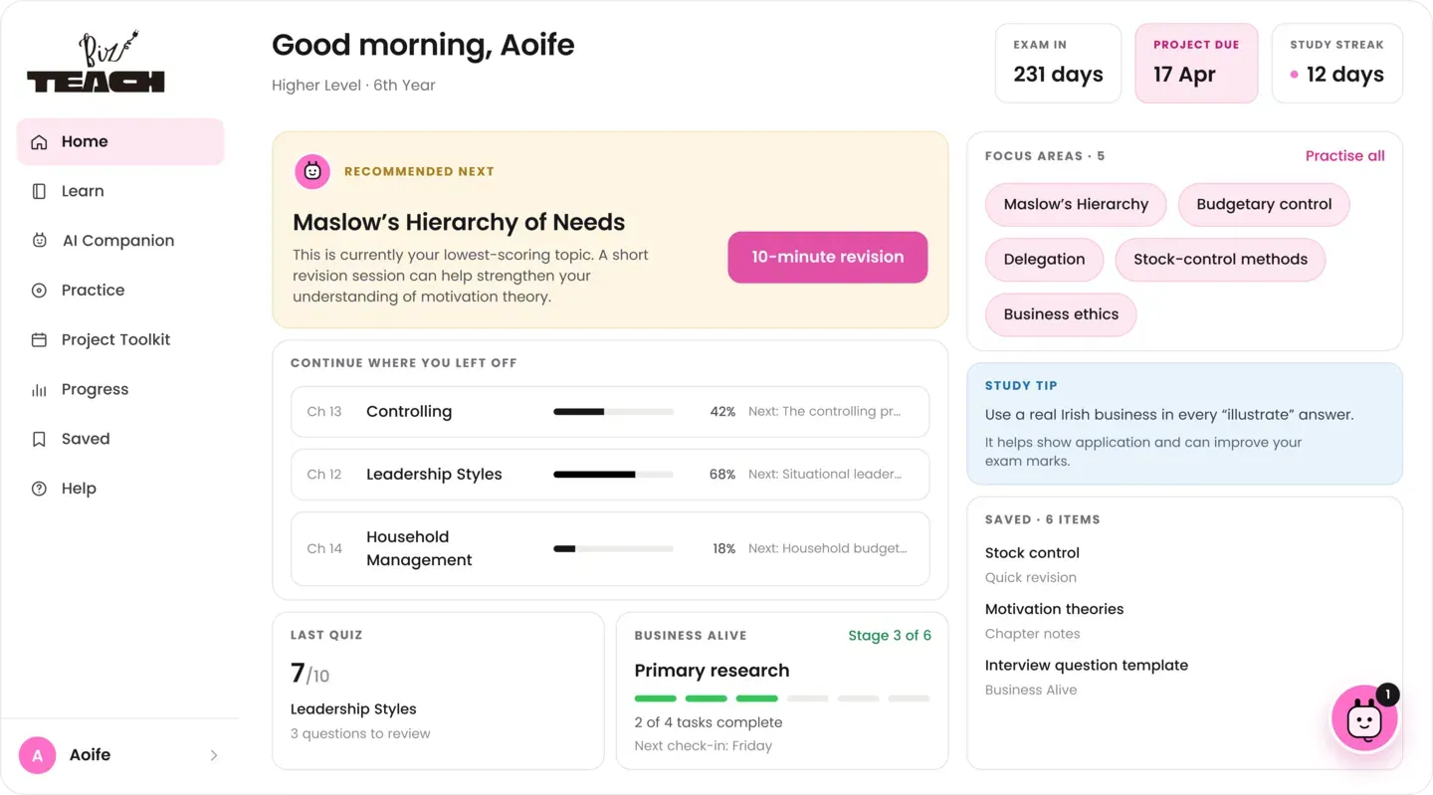Select Progress in the sidebar
1433x795 pixels.
(120, 390)
